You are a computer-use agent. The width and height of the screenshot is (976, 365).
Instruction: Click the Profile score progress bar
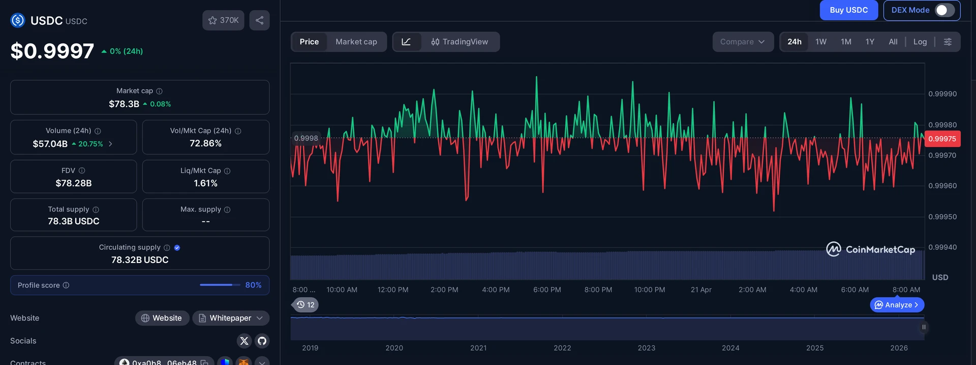tap(220, 285)
